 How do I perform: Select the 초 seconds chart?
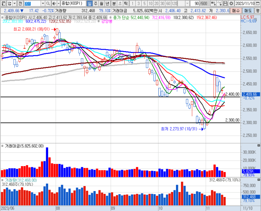pos(120,3)
